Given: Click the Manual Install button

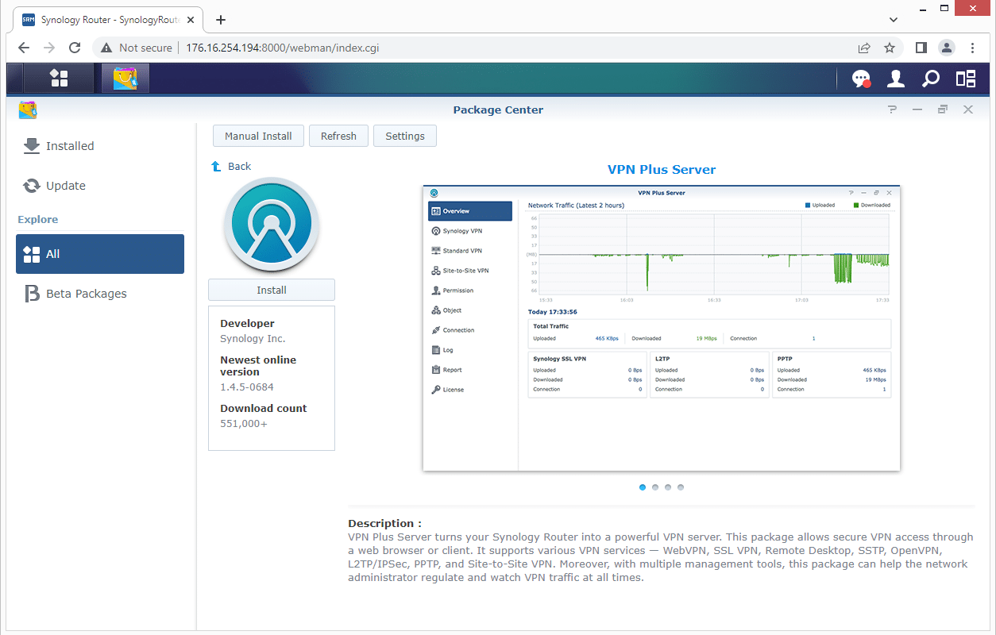Looking at the screenshot, I should [x=258, y=136].
